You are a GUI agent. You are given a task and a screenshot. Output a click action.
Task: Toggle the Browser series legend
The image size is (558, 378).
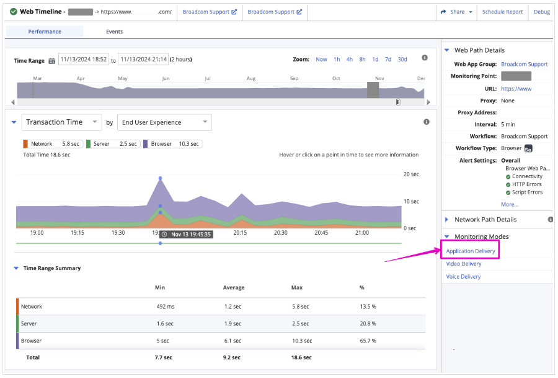coord(172,144)
